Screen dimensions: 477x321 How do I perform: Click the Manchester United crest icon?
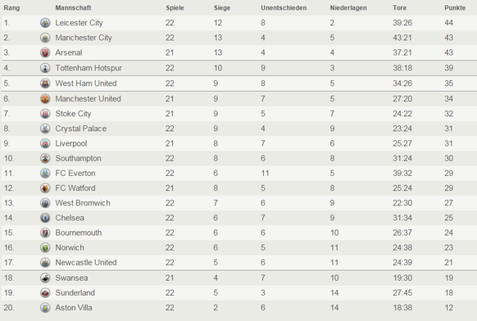tap(45, 99)
